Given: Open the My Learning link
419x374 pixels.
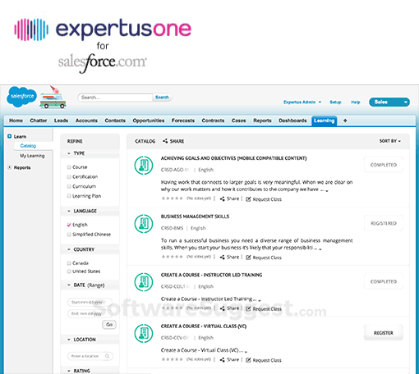Looking at the screenshot, I should pos(32,156).
